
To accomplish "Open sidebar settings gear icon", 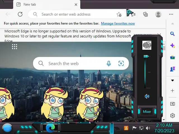I will click(173, 116).
